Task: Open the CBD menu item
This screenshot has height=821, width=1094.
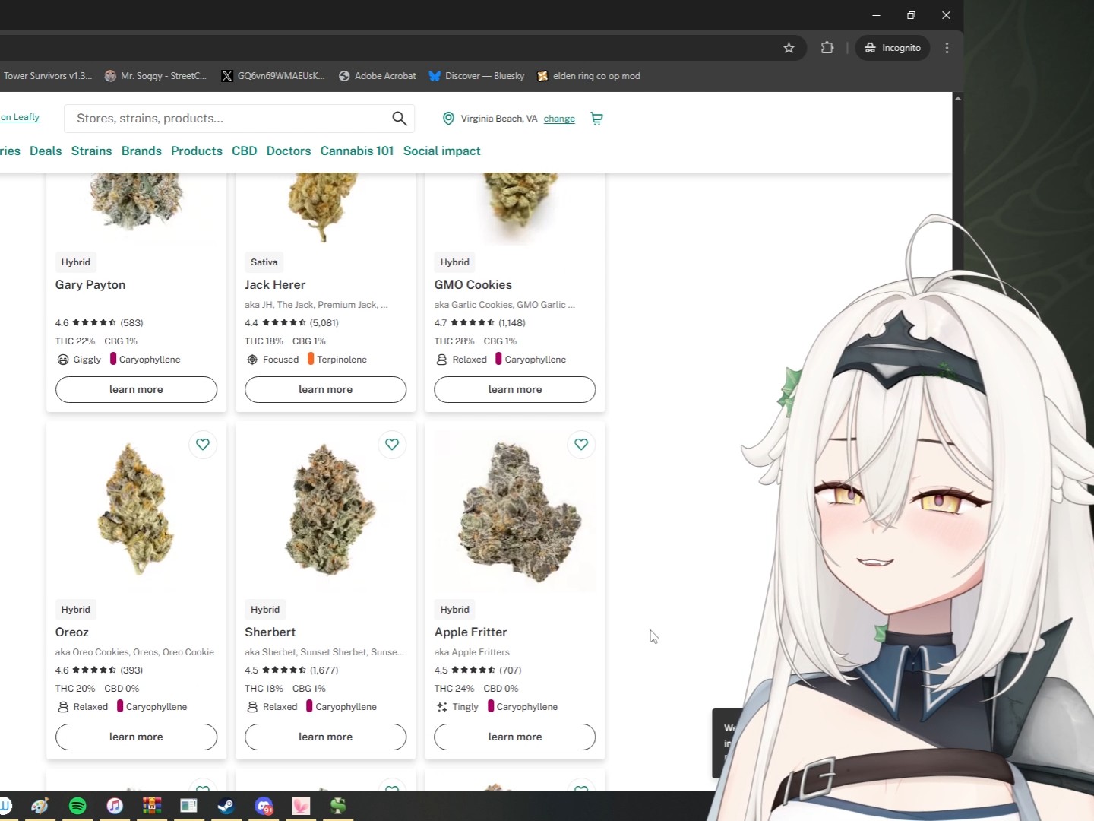Action: [245, 151]
